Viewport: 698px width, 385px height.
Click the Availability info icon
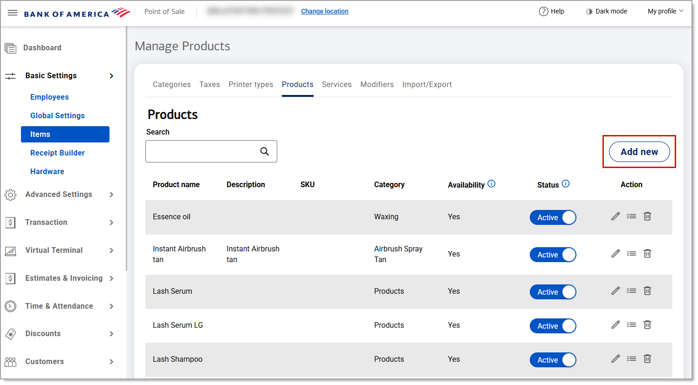pyautogui.click(x=492, y=183)
